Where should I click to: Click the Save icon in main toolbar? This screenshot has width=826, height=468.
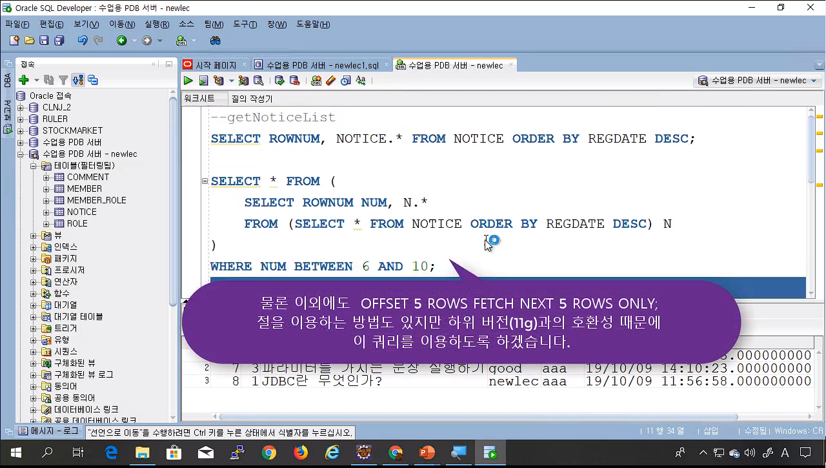pos(44,41)
